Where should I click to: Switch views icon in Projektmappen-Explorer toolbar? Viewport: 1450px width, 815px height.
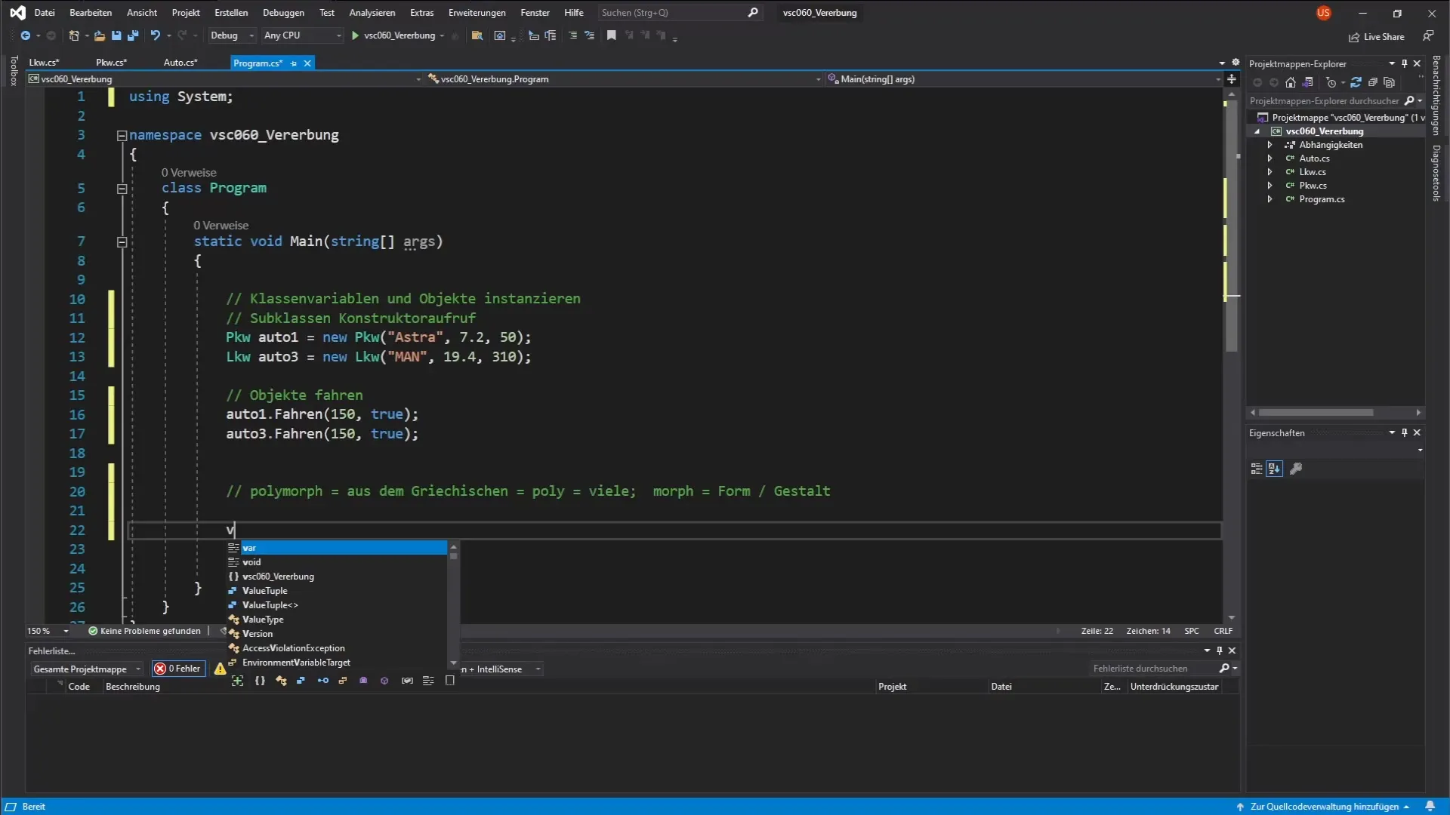click(1308, 82)
